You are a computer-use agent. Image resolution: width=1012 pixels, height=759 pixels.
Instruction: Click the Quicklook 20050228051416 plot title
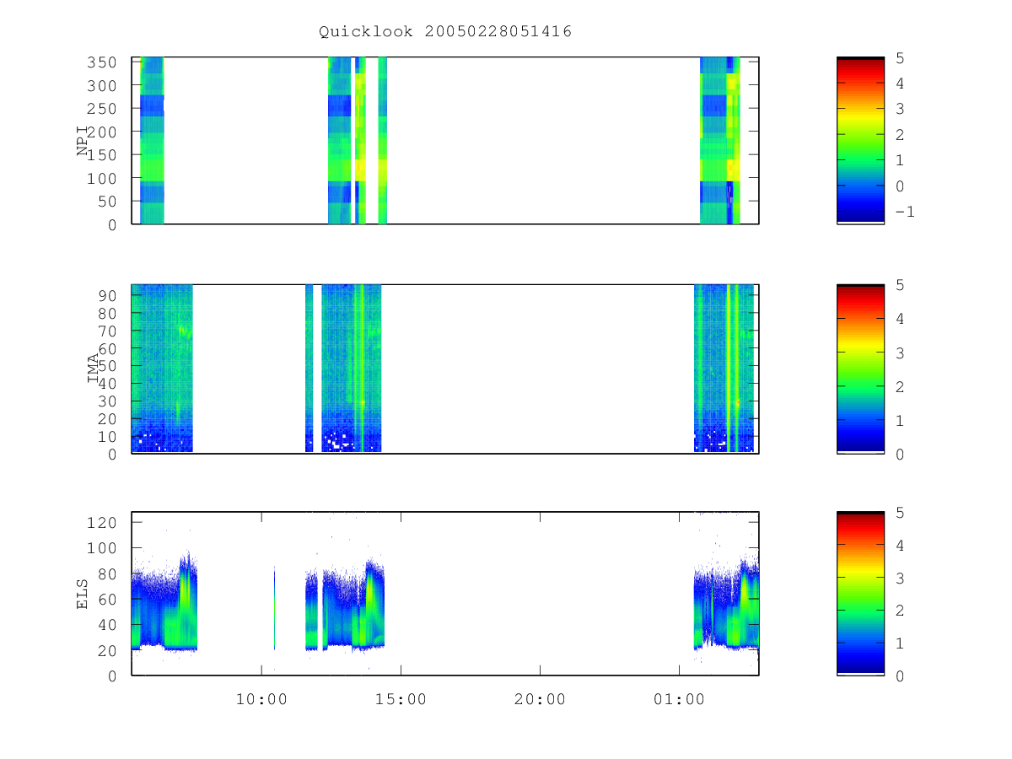click(445, 32)
